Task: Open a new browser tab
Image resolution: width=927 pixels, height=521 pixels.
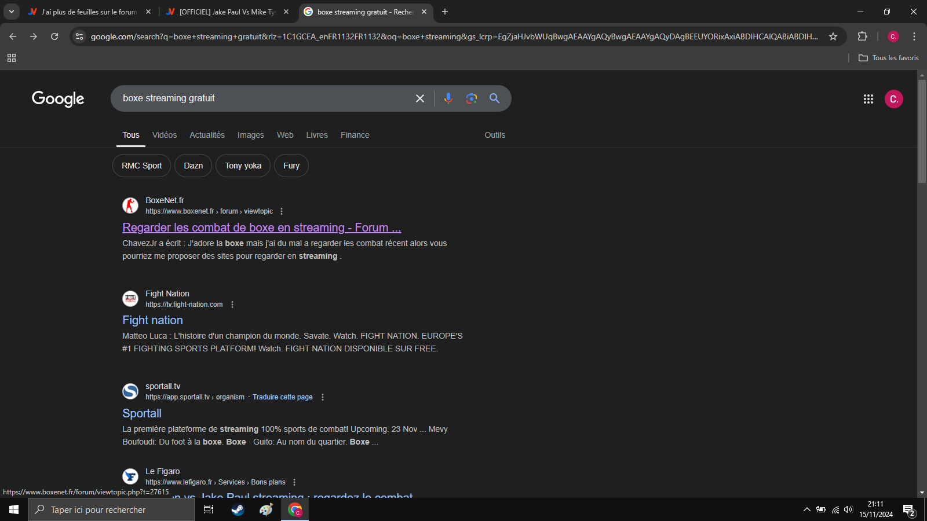Action: click(445, 12)
